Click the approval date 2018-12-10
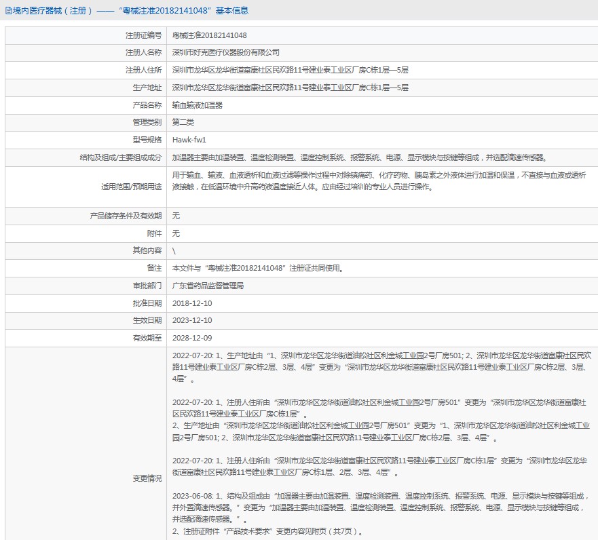This screenshot has height=540, width=598. (192, 303)
